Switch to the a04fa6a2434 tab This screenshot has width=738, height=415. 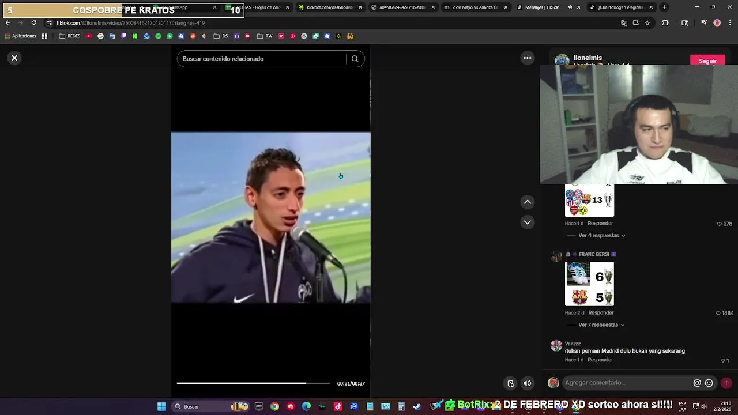coord(402,7)
